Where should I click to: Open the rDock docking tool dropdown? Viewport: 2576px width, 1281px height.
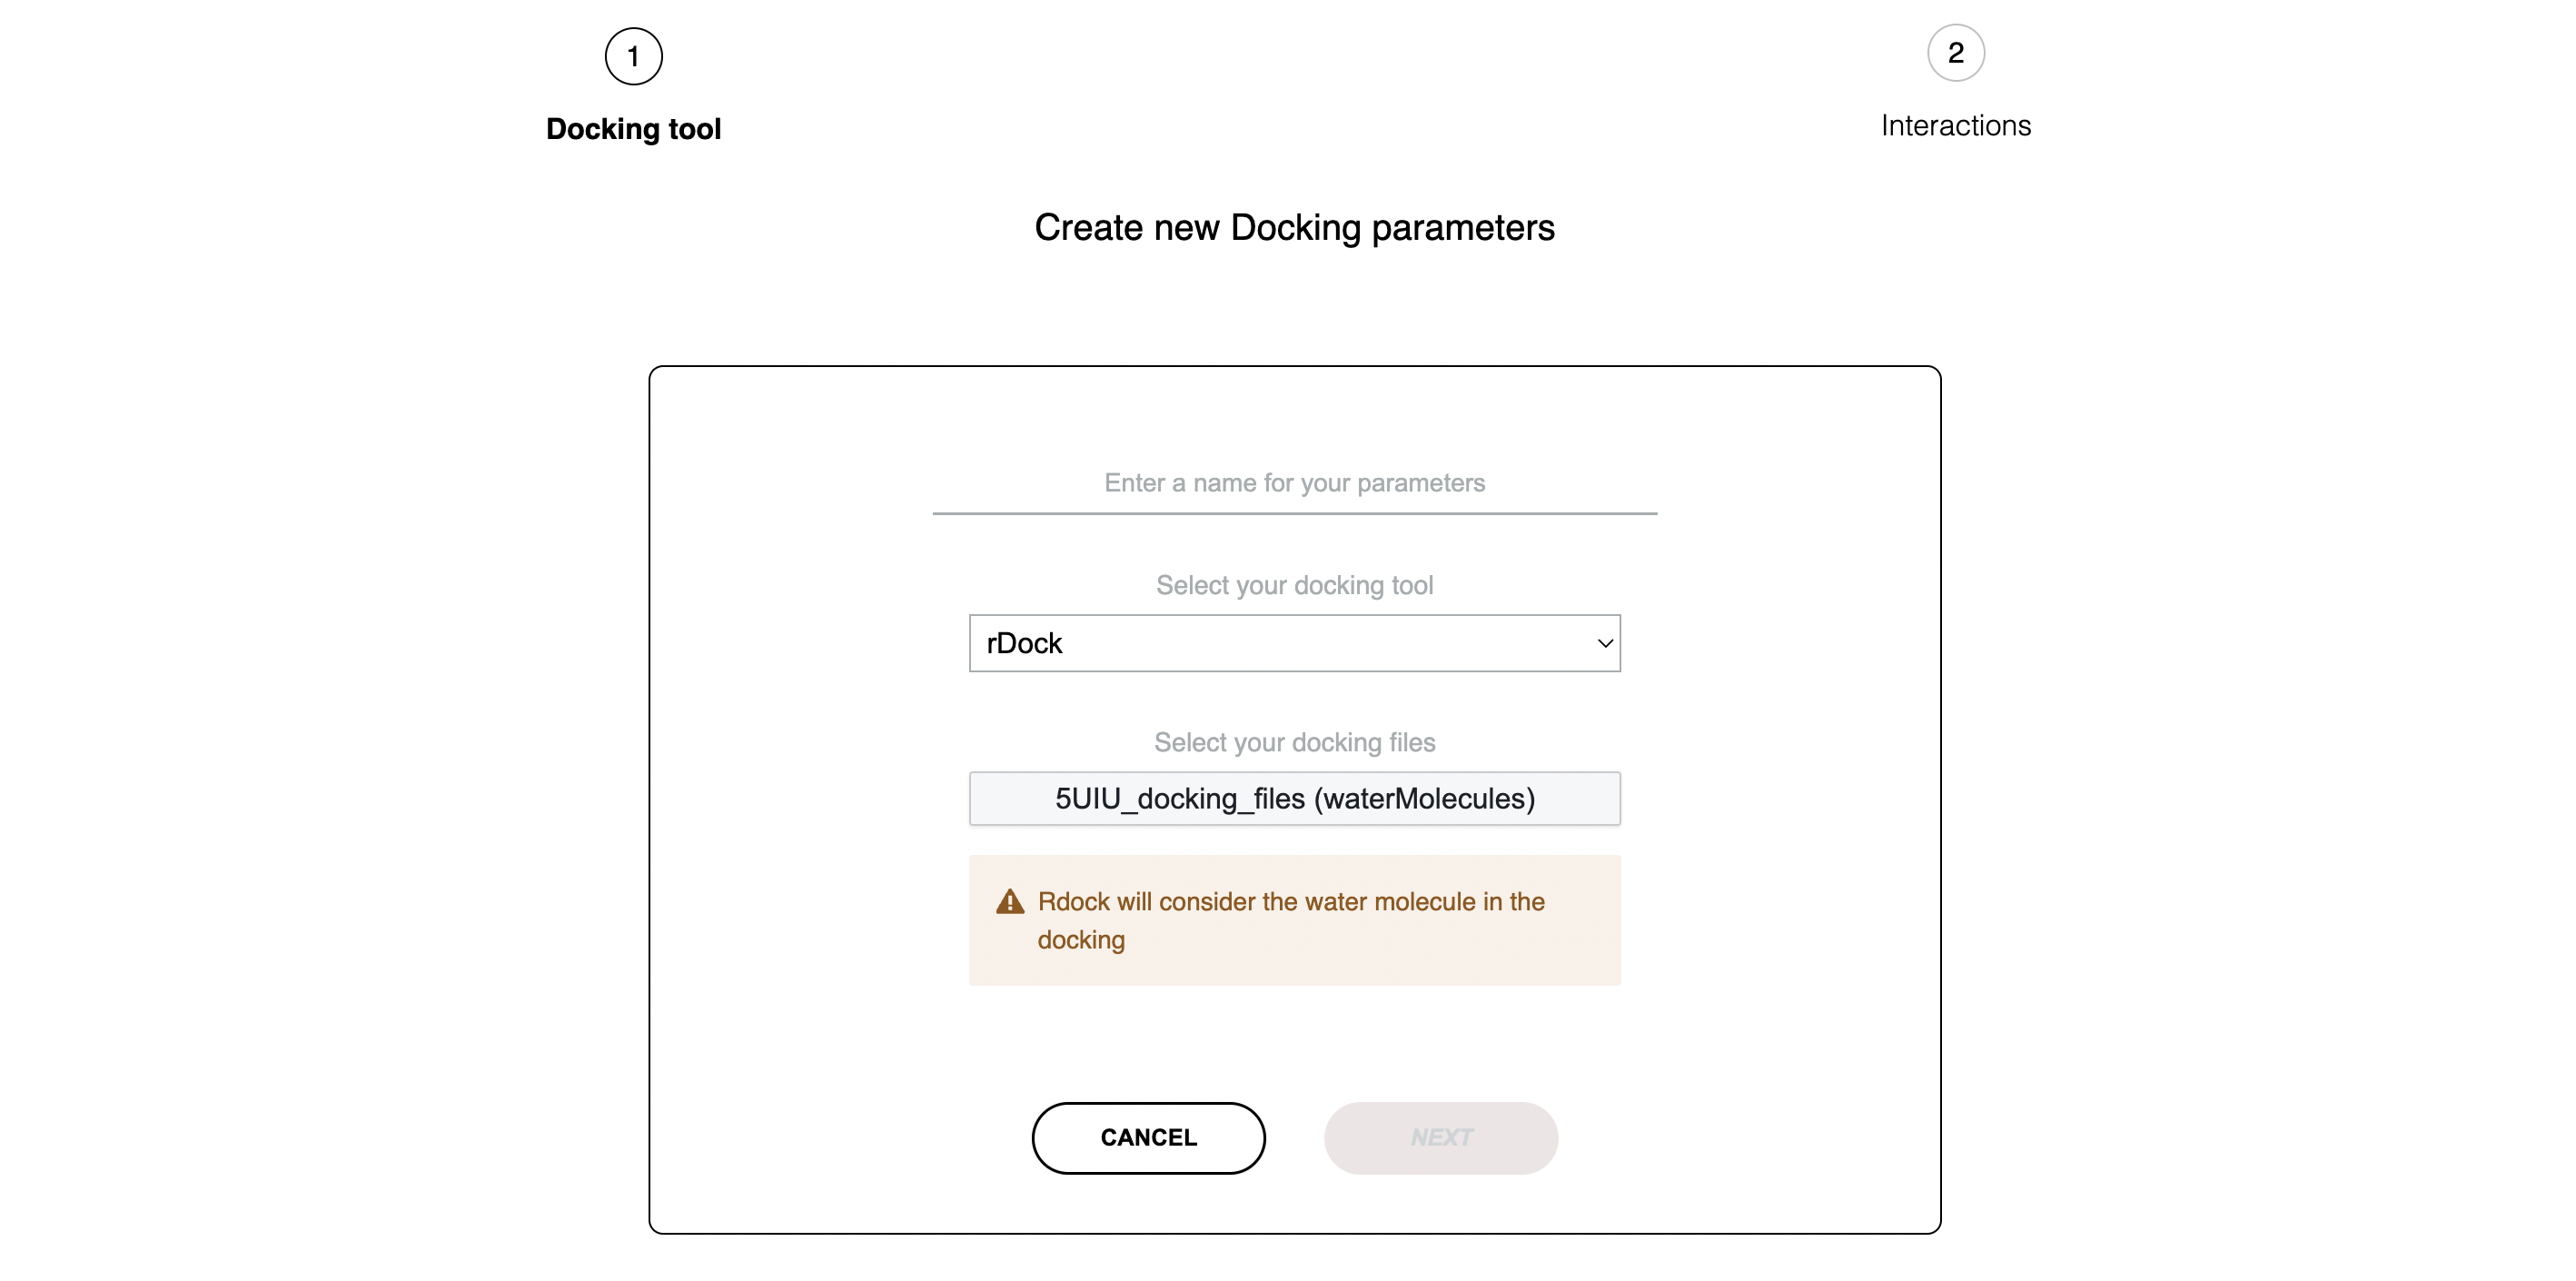coord(1294,643)
